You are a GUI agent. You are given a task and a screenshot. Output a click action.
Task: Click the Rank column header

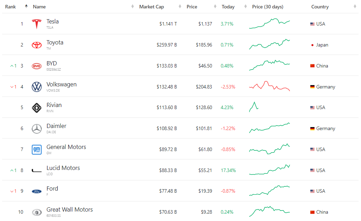click(x=10, y=7)
